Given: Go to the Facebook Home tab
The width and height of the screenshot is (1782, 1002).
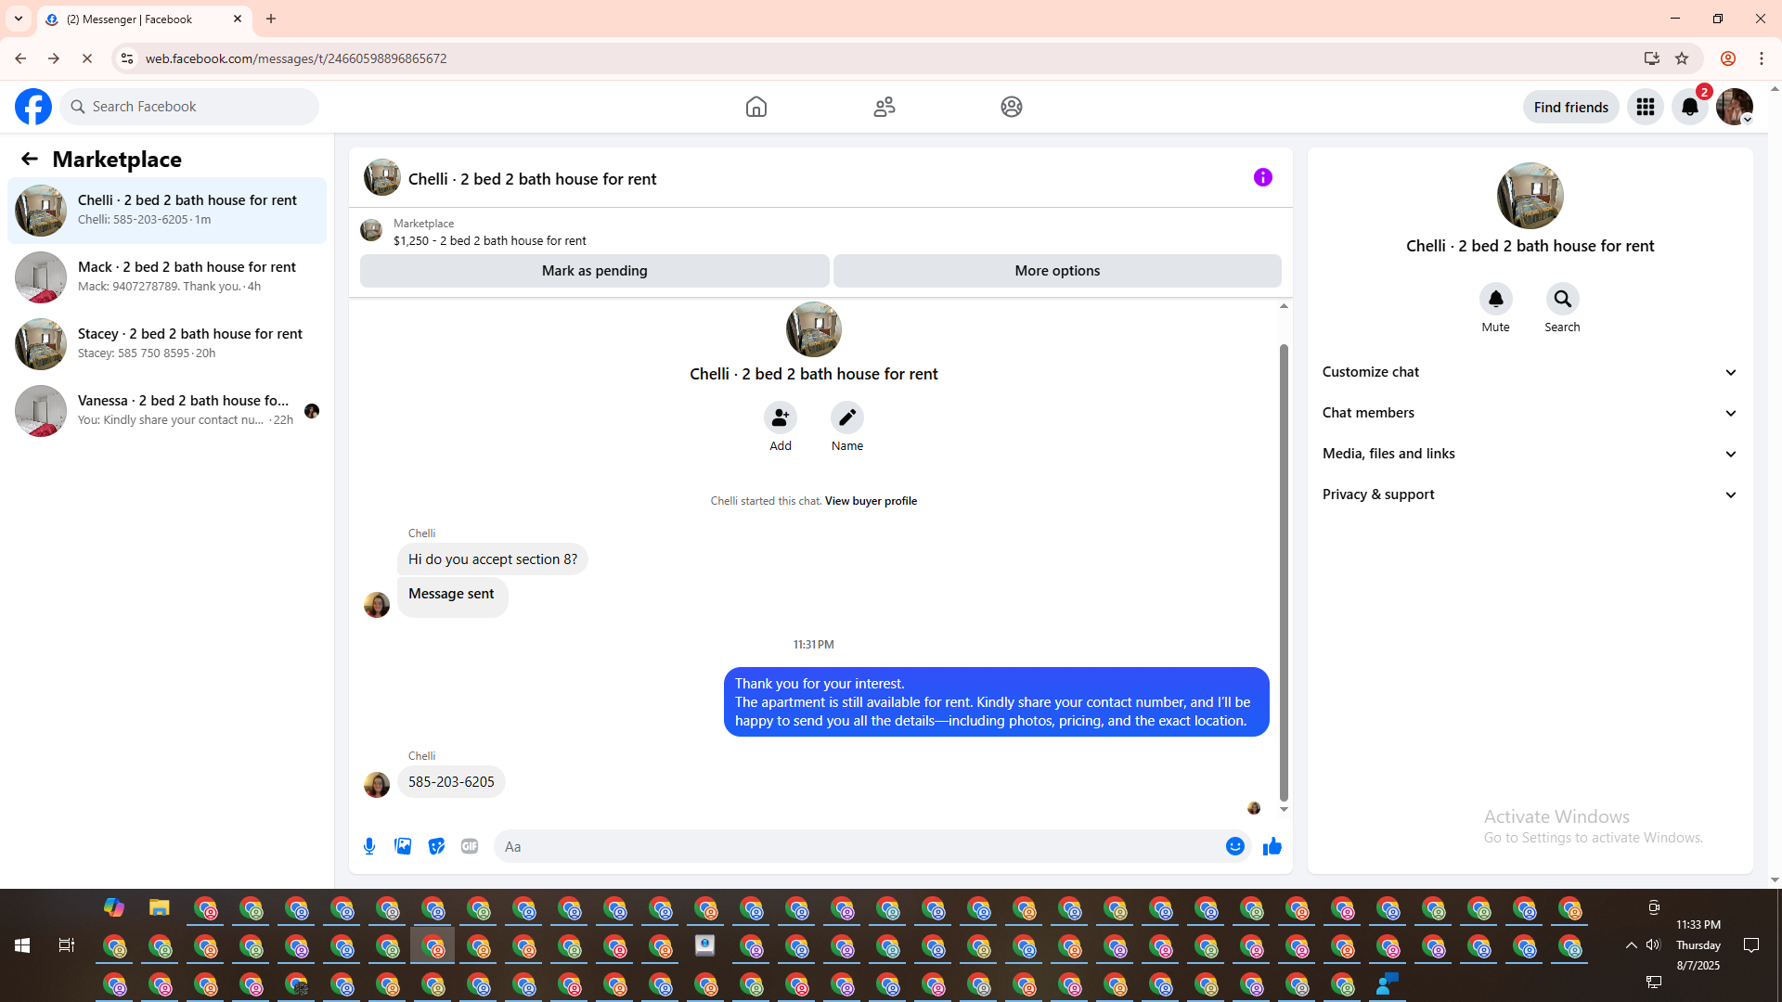Looking at the screenshot, I should tap(756, 107).
